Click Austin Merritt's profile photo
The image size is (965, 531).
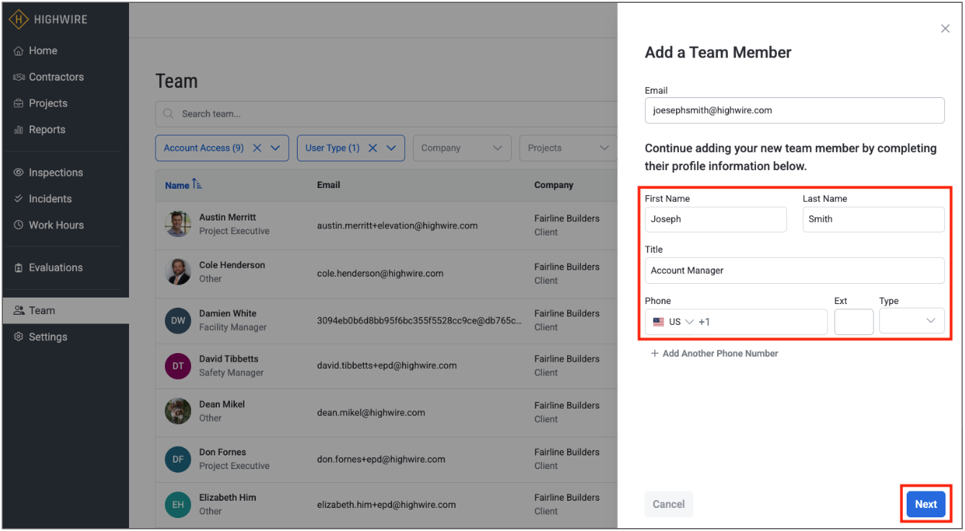coord(177,224)
